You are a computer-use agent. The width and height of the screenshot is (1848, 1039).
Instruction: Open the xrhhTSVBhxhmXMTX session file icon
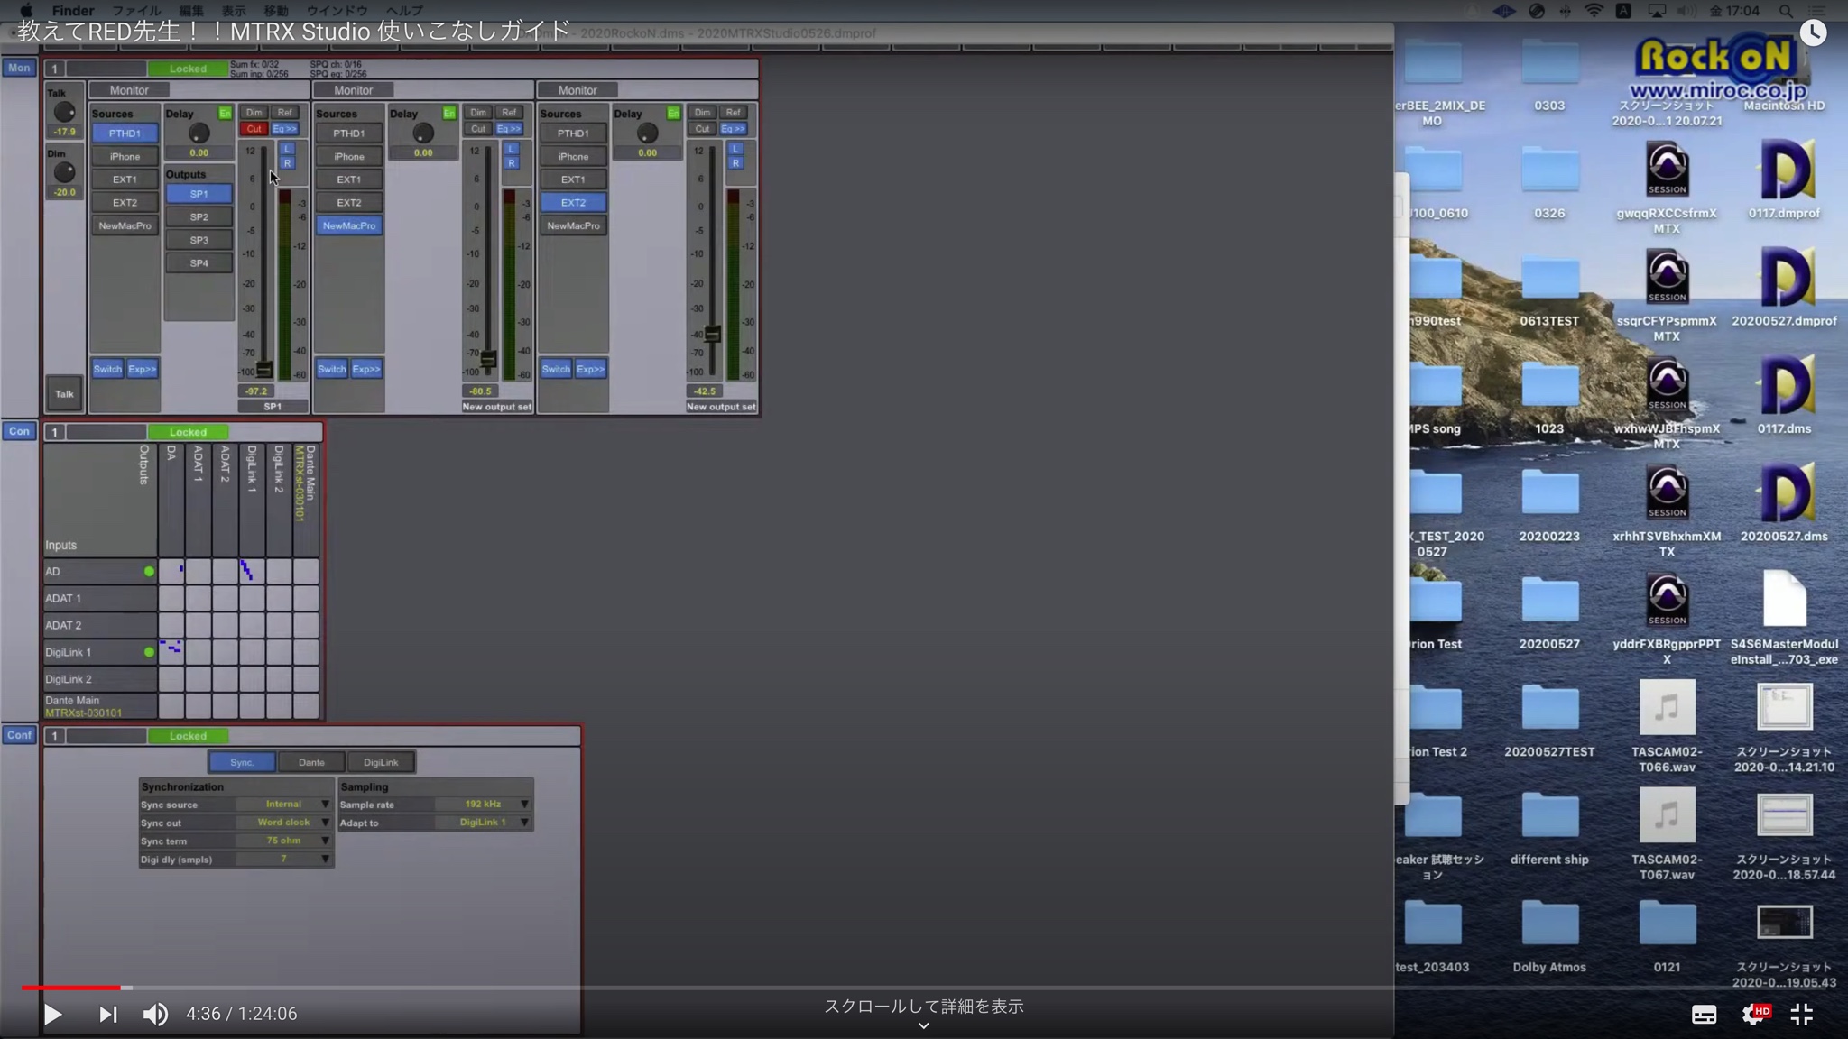point(1667,492)
